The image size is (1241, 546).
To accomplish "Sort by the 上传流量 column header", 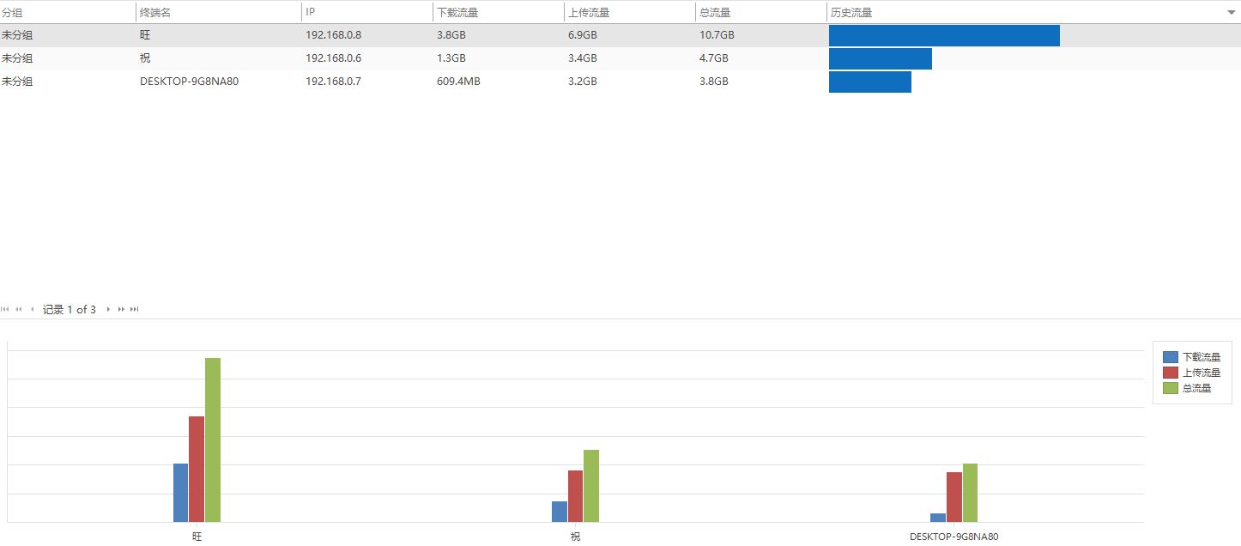I will tap(630, 13).
